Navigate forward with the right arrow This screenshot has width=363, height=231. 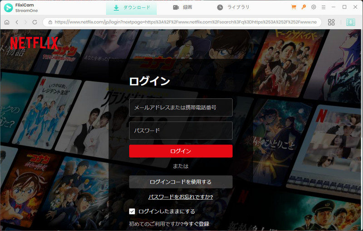point(25,22)
